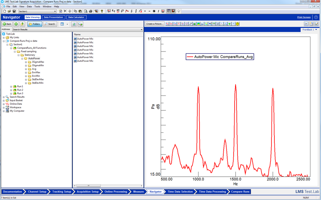Open the Window menu
The height and width of the screenshot is (200, 321).
[x=47, y=6]
